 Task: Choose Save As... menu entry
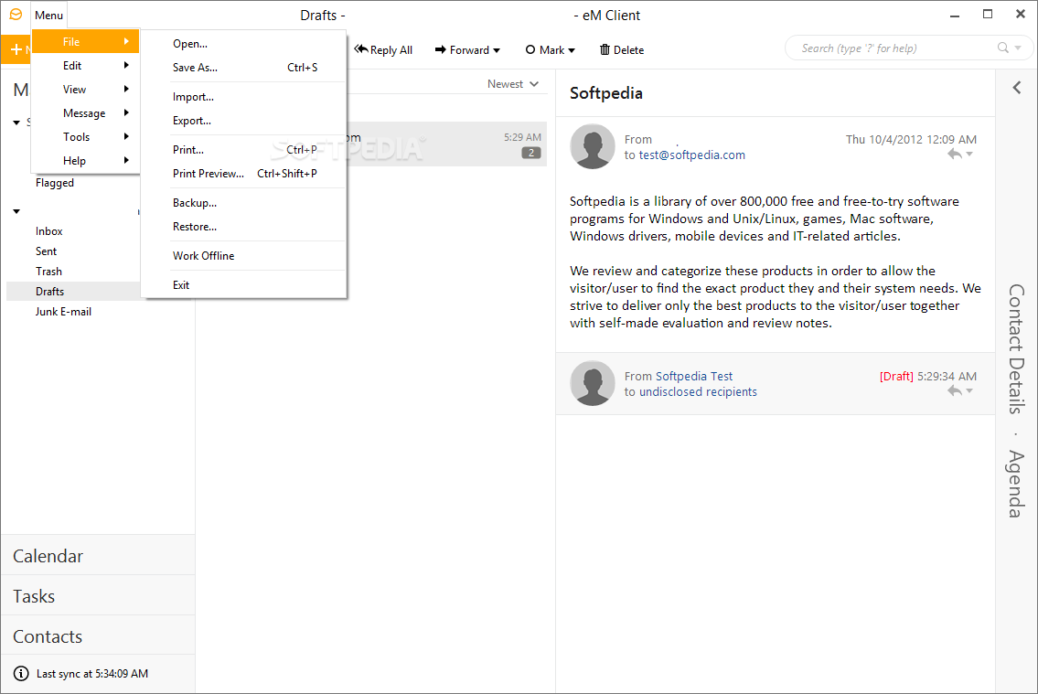tap(244, 68)
